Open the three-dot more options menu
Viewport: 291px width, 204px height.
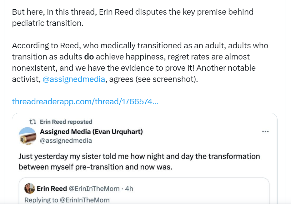265,132
